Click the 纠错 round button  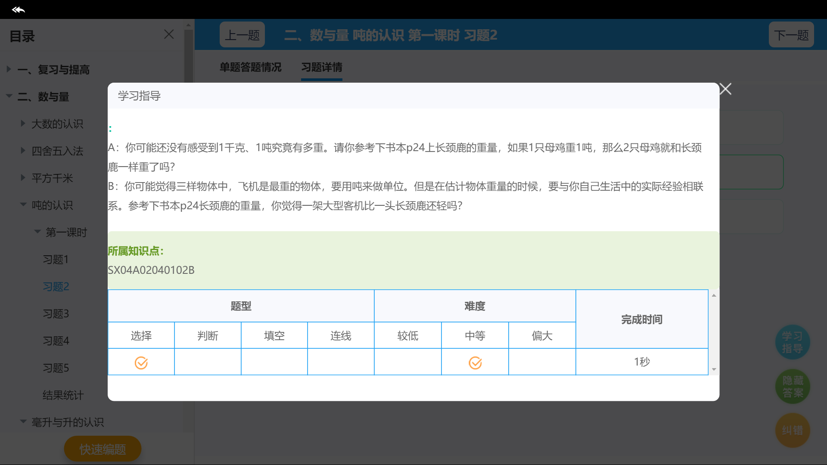[x=793, y=430]
